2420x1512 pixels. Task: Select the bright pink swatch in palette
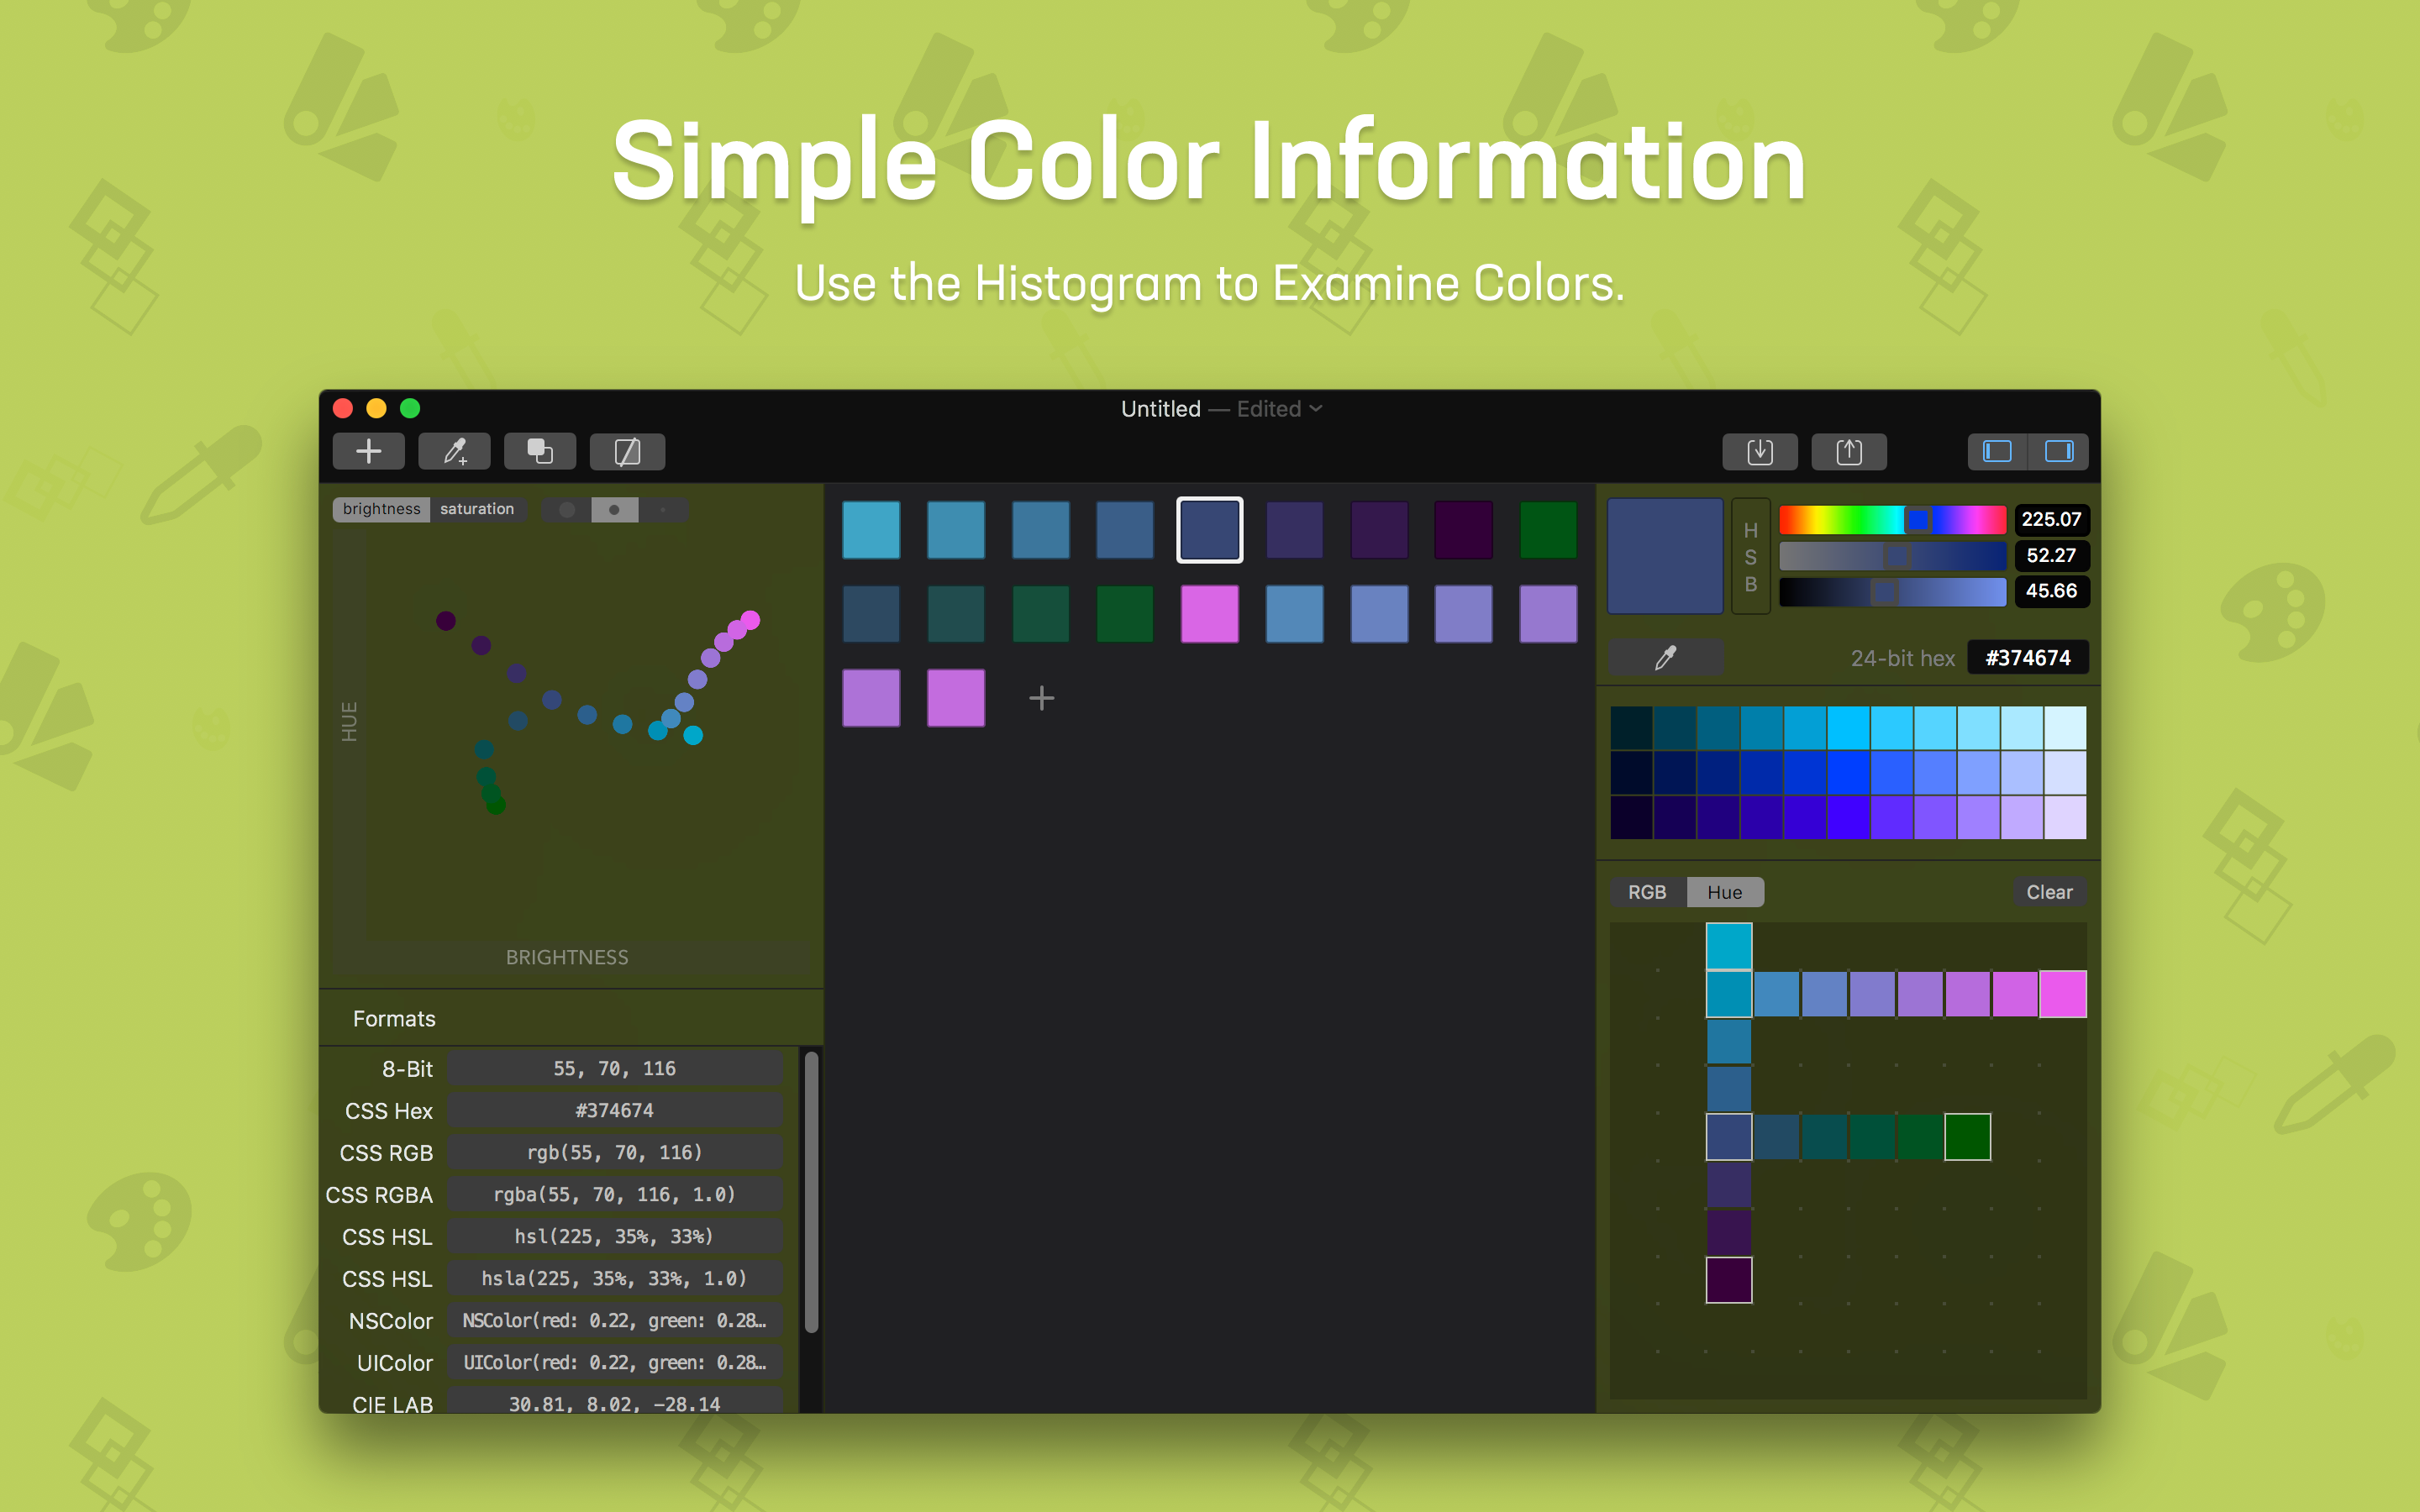(x=1209, y=614)
